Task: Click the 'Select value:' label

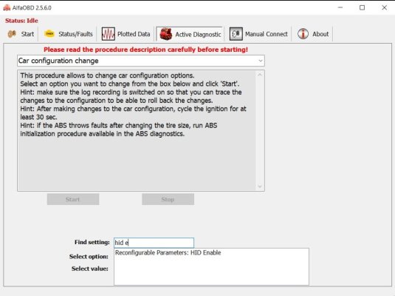Action: coord(89,269)
